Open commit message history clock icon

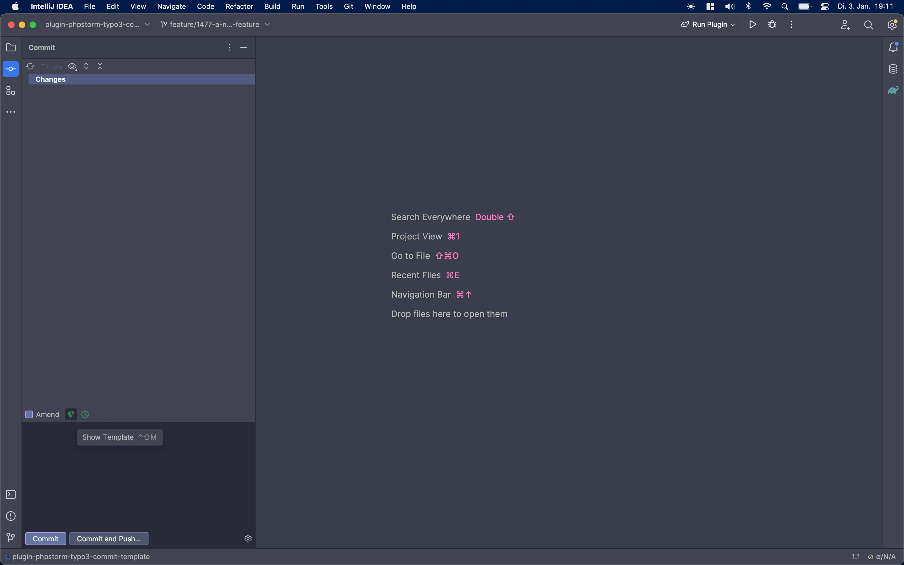pos(85,414)
